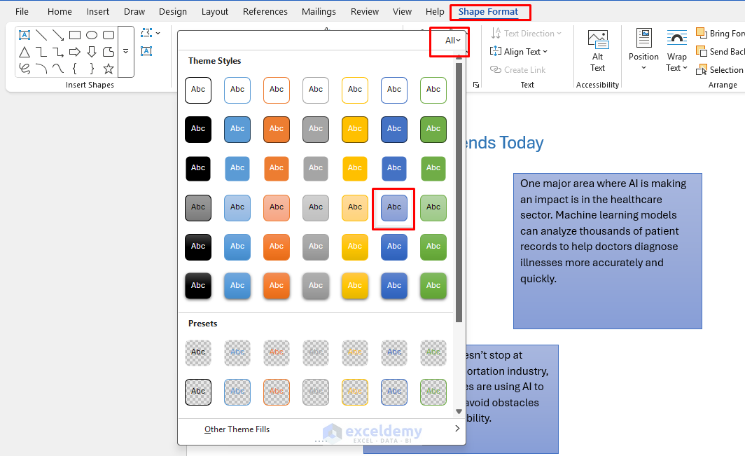The image size is (745, 456).
Task: Open the Alt Text pane
Action: tap(598, 51)
